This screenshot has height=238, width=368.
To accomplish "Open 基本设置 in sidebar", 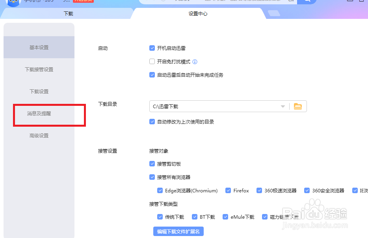I will tap(39, 47).
